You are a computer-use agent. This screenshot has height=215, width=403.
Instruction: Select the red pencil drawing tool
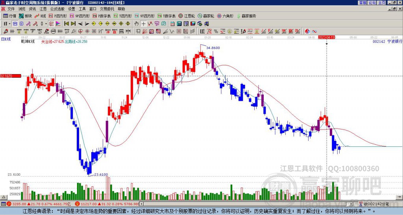(x=6, y=31)
